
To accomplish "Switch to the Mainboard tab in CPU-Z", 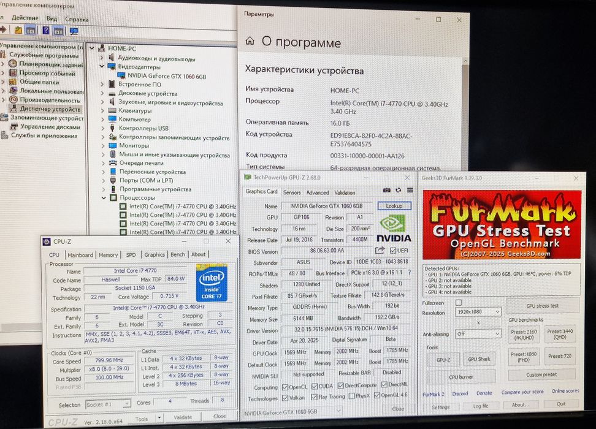I will [x=80, y=255].
